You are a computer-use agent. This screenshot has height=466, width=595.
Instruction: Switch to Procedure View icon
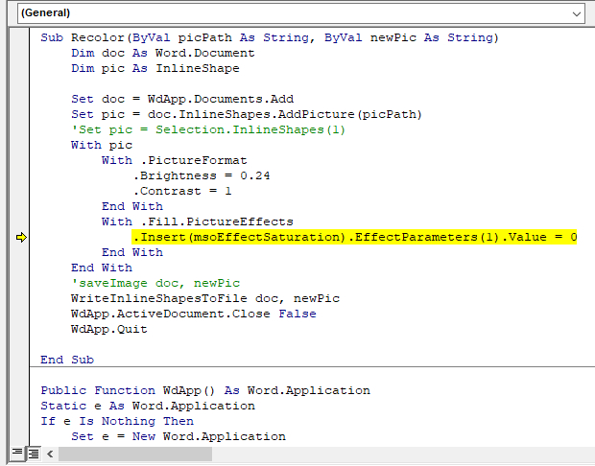point(17,453)
